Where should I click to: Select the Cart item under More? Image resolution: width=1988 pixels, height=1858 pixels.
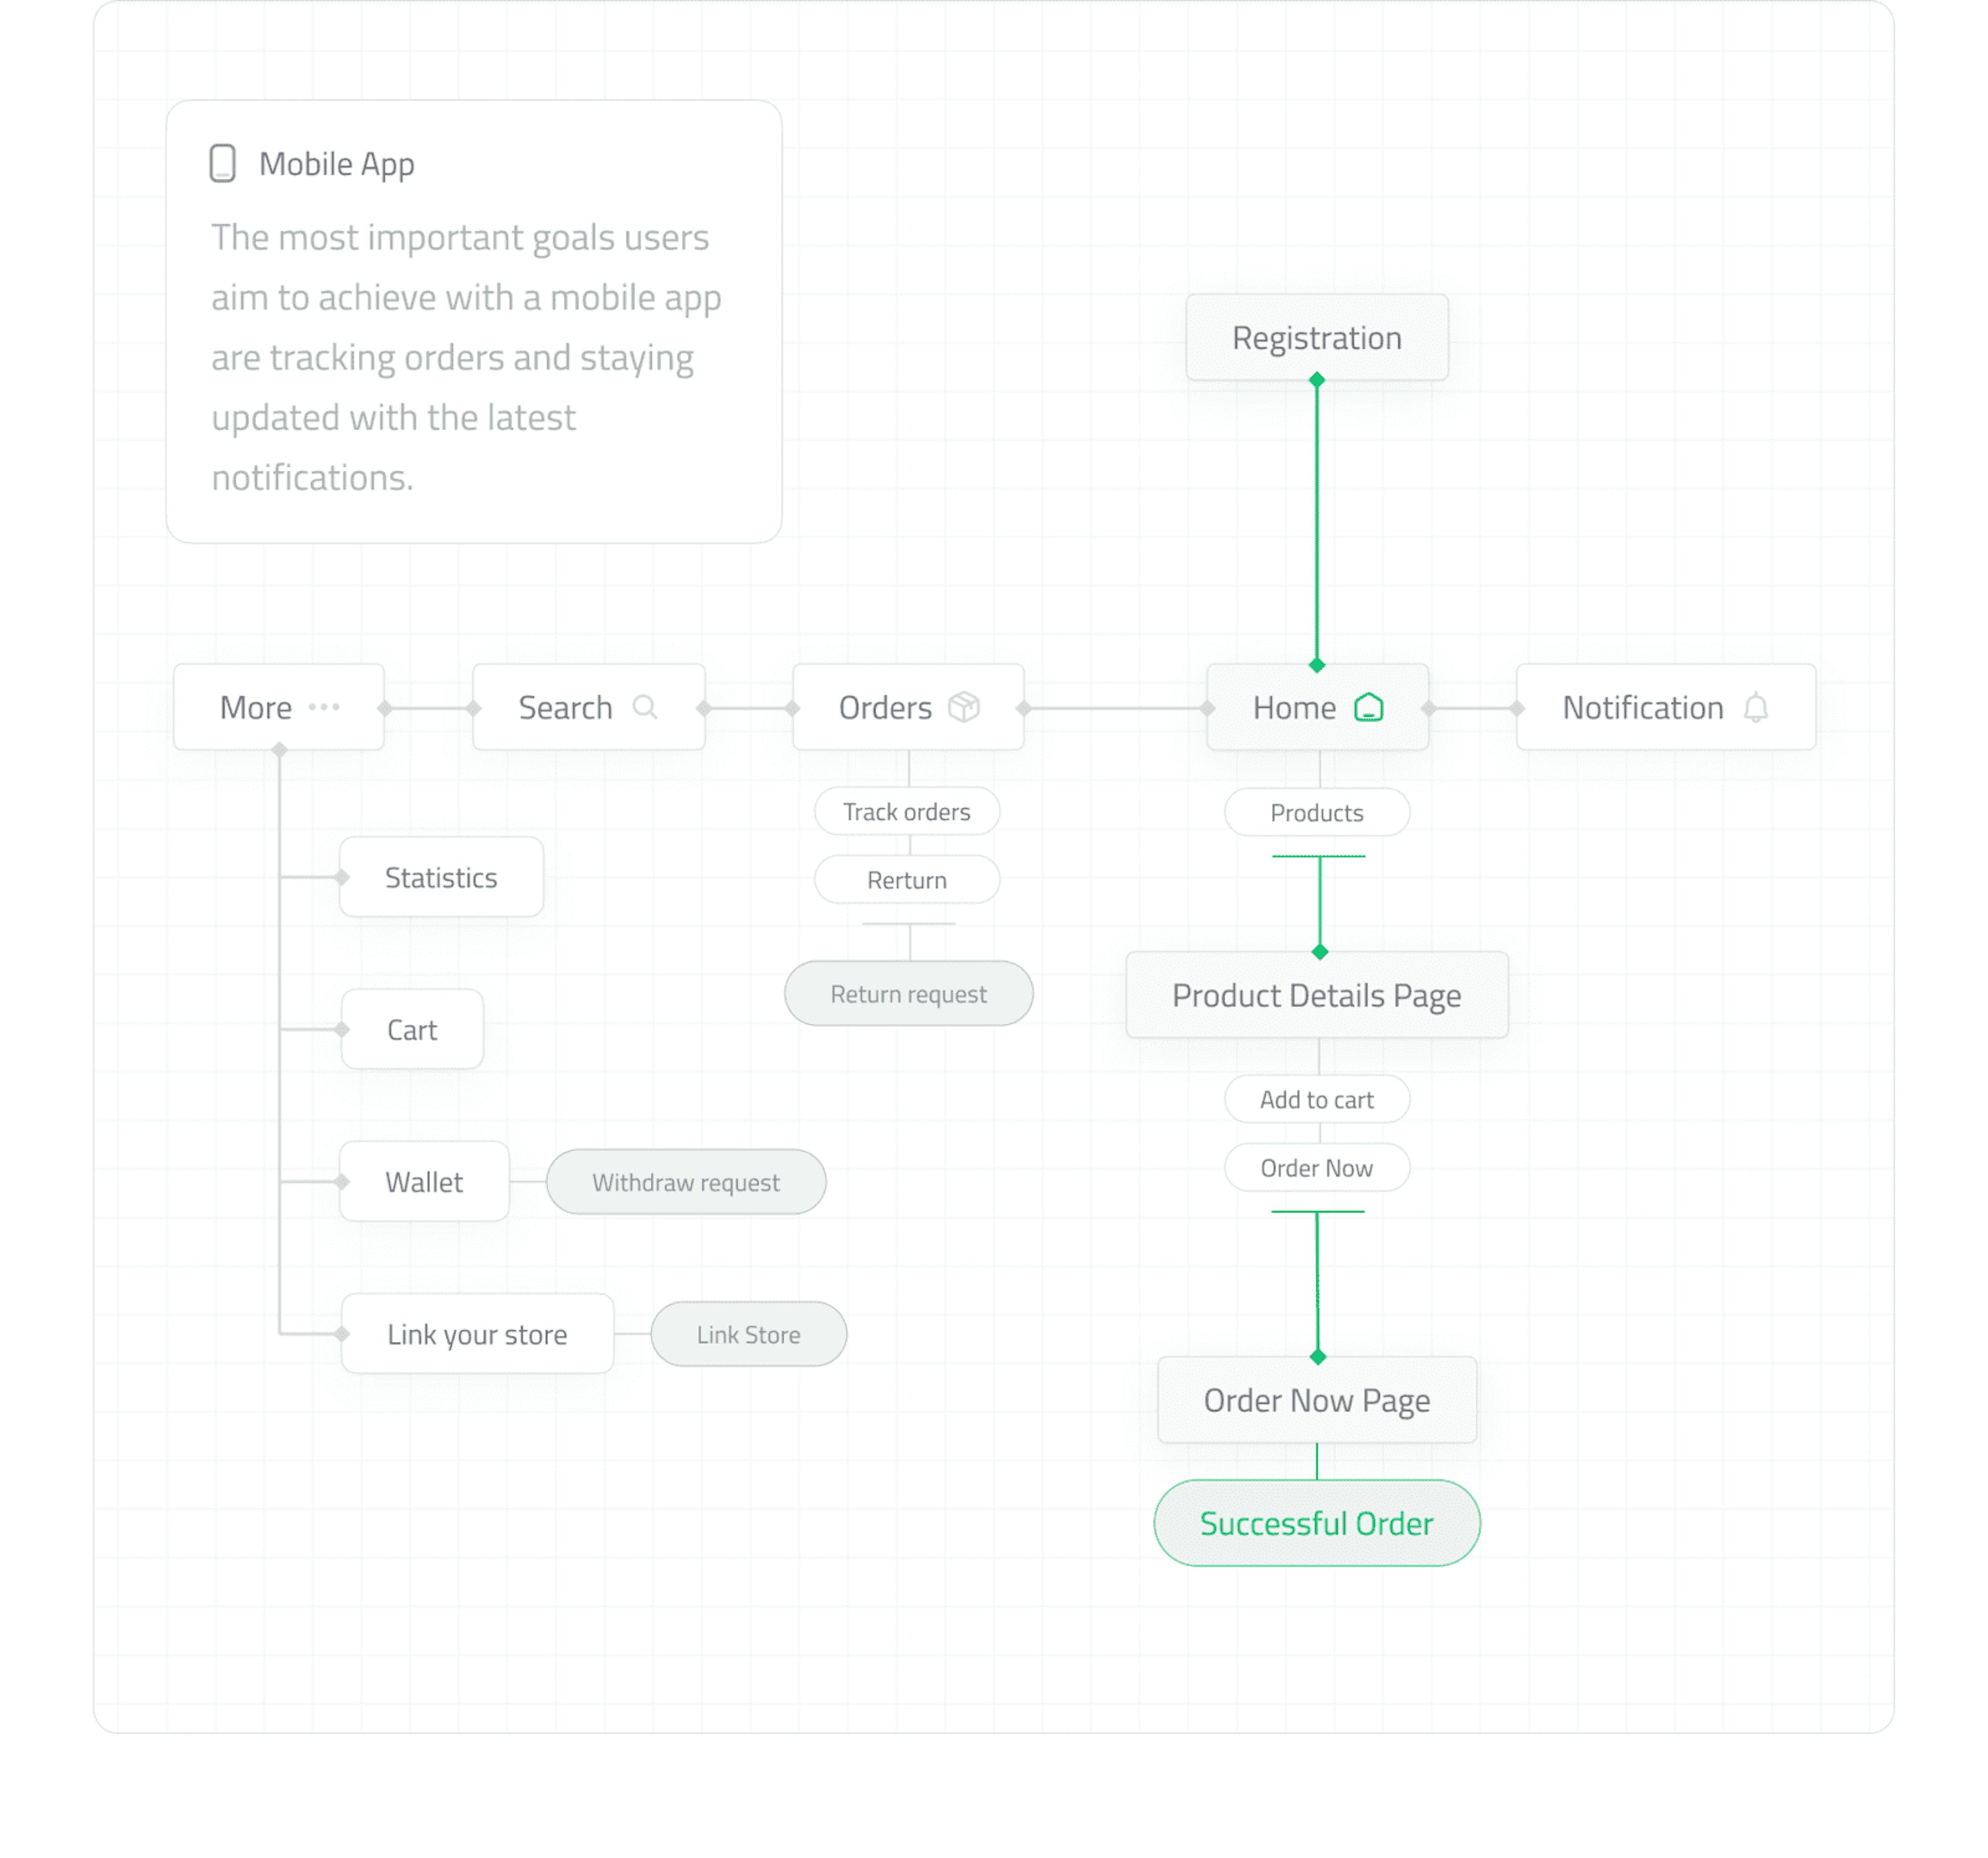point(412,1030)
